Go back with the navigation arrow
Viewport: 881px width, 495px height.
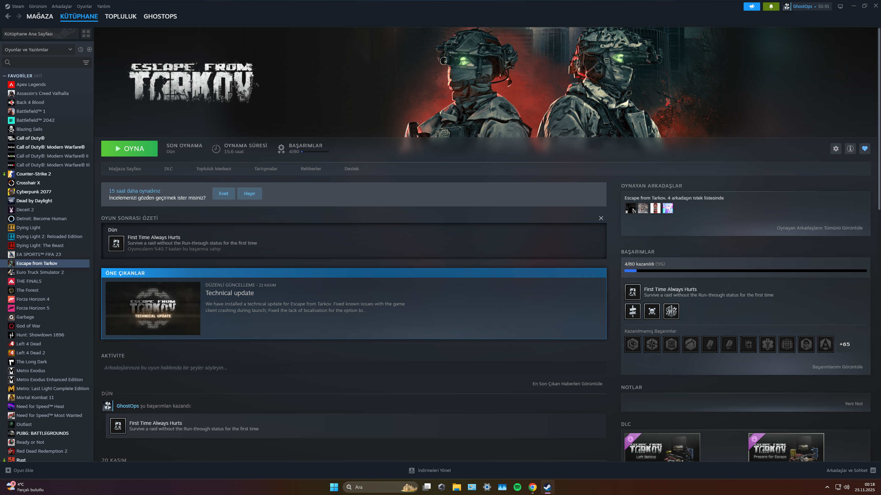point(8,16)
